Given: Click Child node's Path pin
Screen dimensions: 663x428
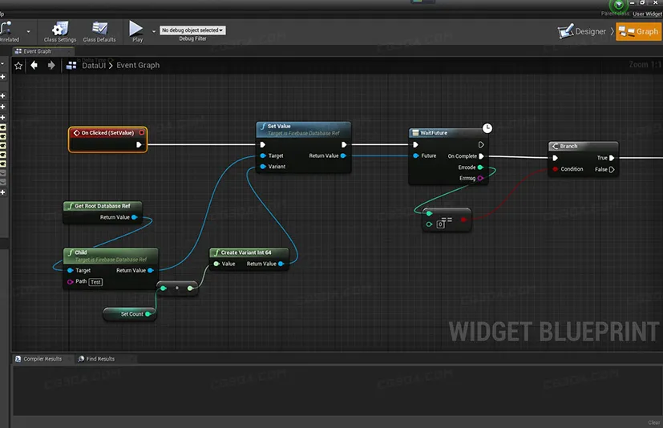Looking at the screenshot, I should tap(71, 281).
